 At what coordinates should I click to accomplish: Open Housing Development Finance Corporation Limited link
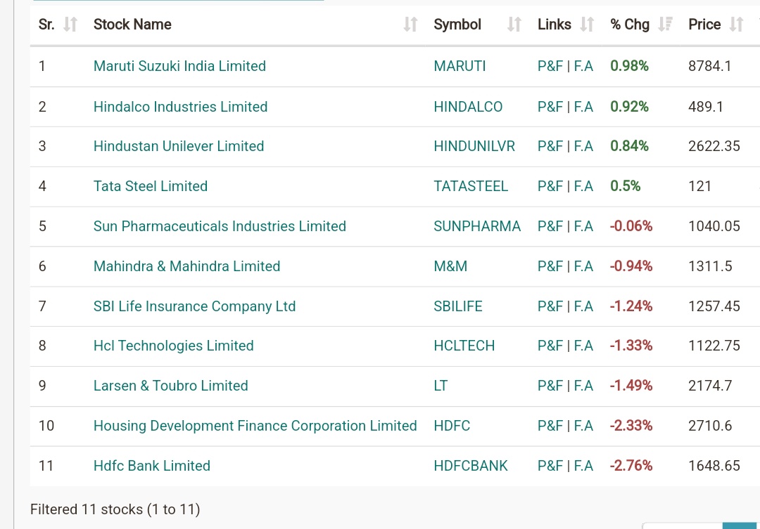[x=255, y=426]
